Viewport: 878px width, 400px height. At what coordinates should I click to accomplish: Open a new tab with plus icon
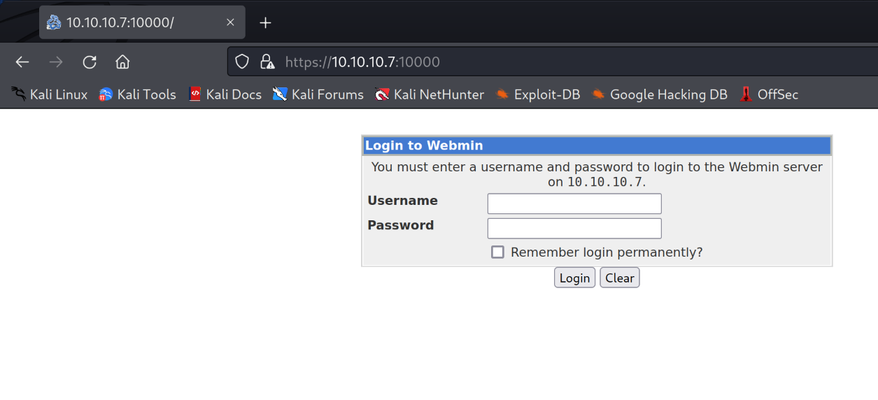pyautogui.click(x=265, y=22)
